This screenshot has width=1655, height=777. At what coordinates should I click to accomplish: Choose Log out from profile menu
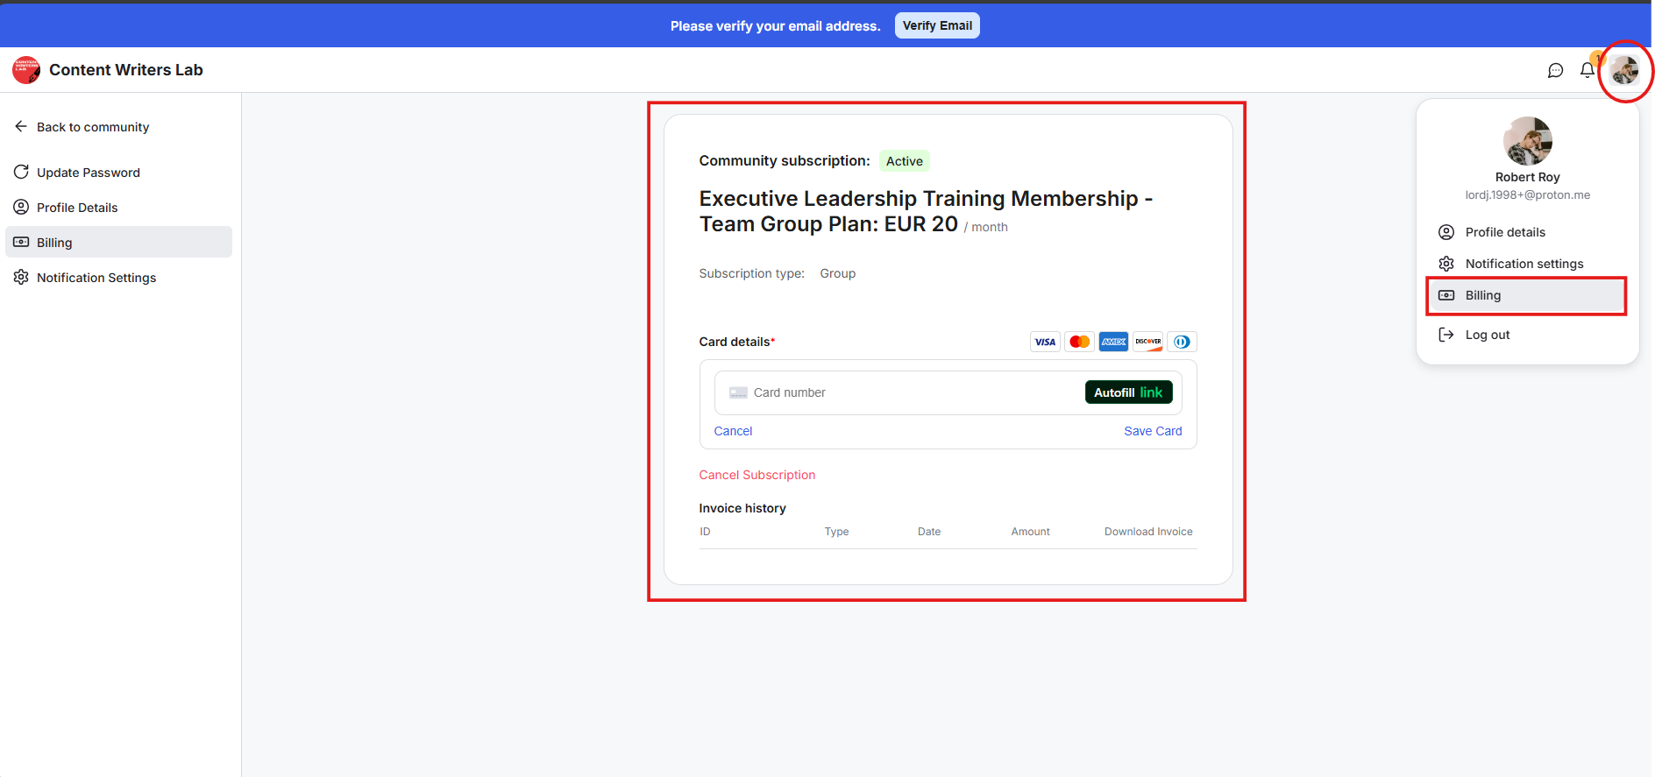click(1487, 335)
